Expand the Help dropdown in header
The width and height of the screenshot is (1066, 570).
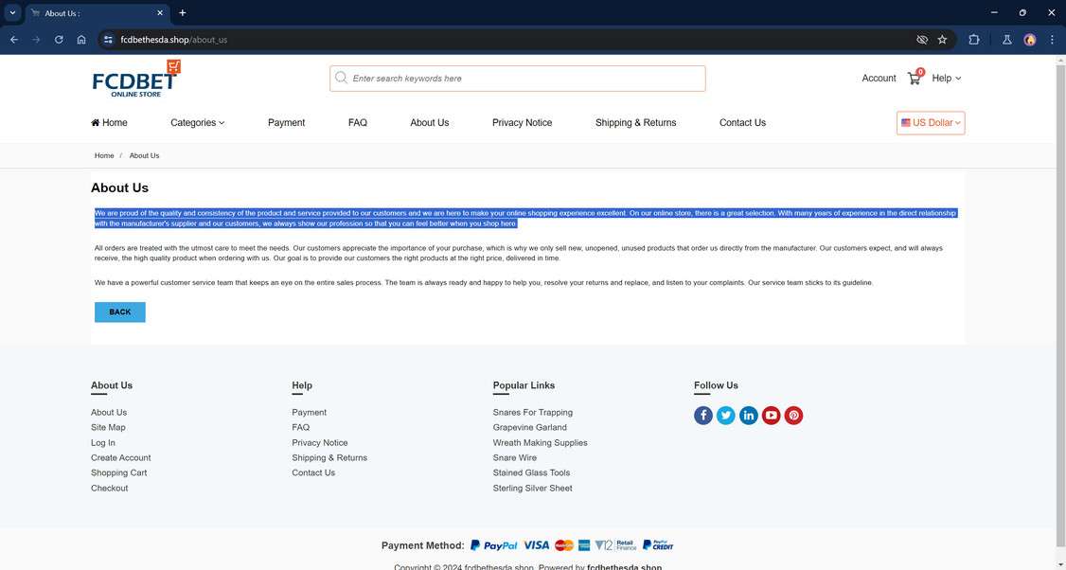947,79
